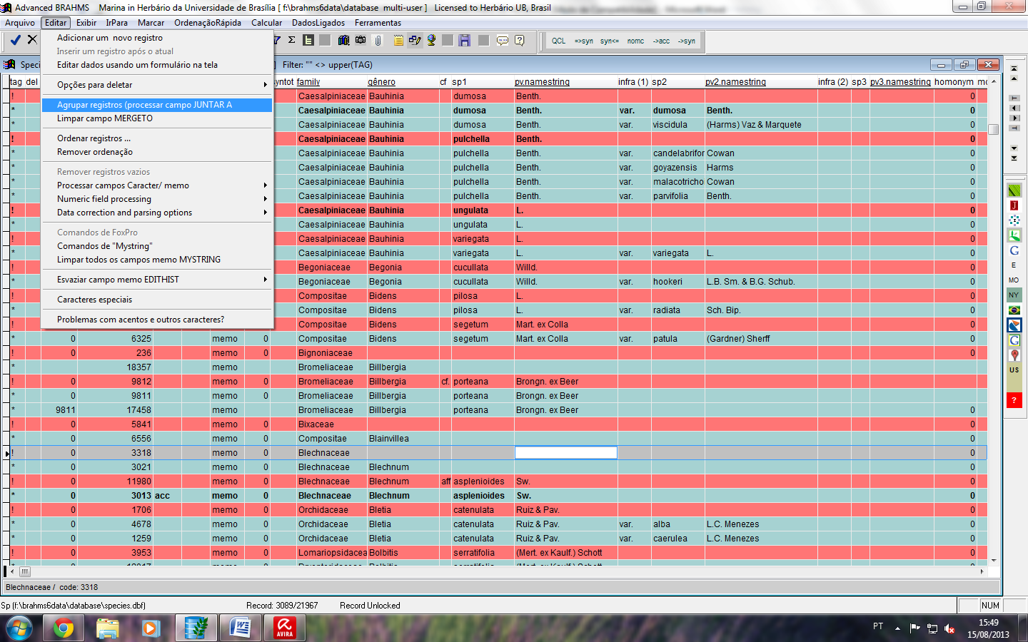Select Caracteres especiais menu entry
The image size is (1028, 642).
pos(157,300)
